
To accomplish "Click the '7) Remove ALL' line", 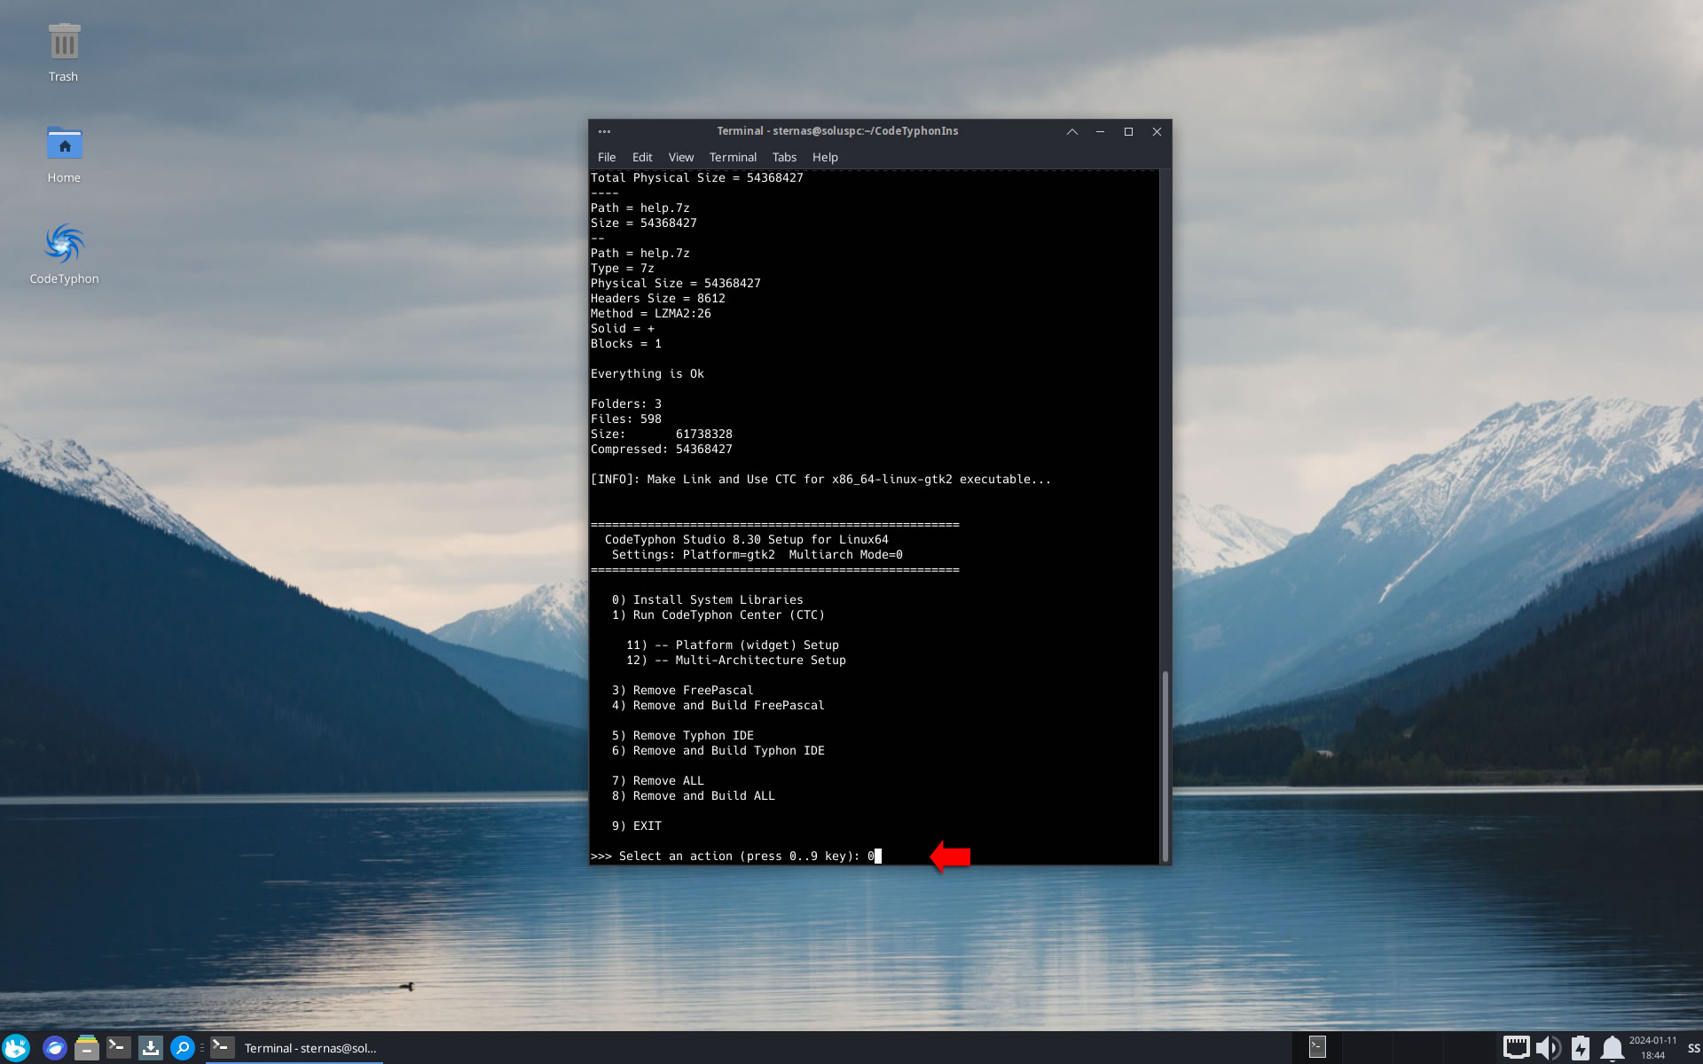I will point(657,780).
